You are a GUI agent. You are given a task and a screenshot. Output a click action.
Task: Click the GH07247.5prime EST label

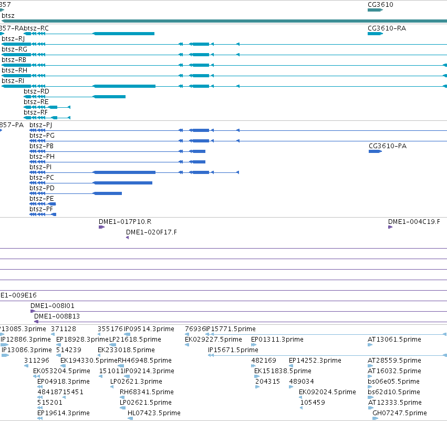400,414
